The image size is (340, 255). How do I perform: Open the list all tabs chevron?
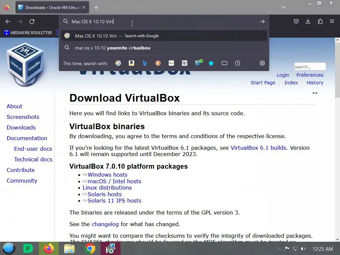[x=284, y=7]
